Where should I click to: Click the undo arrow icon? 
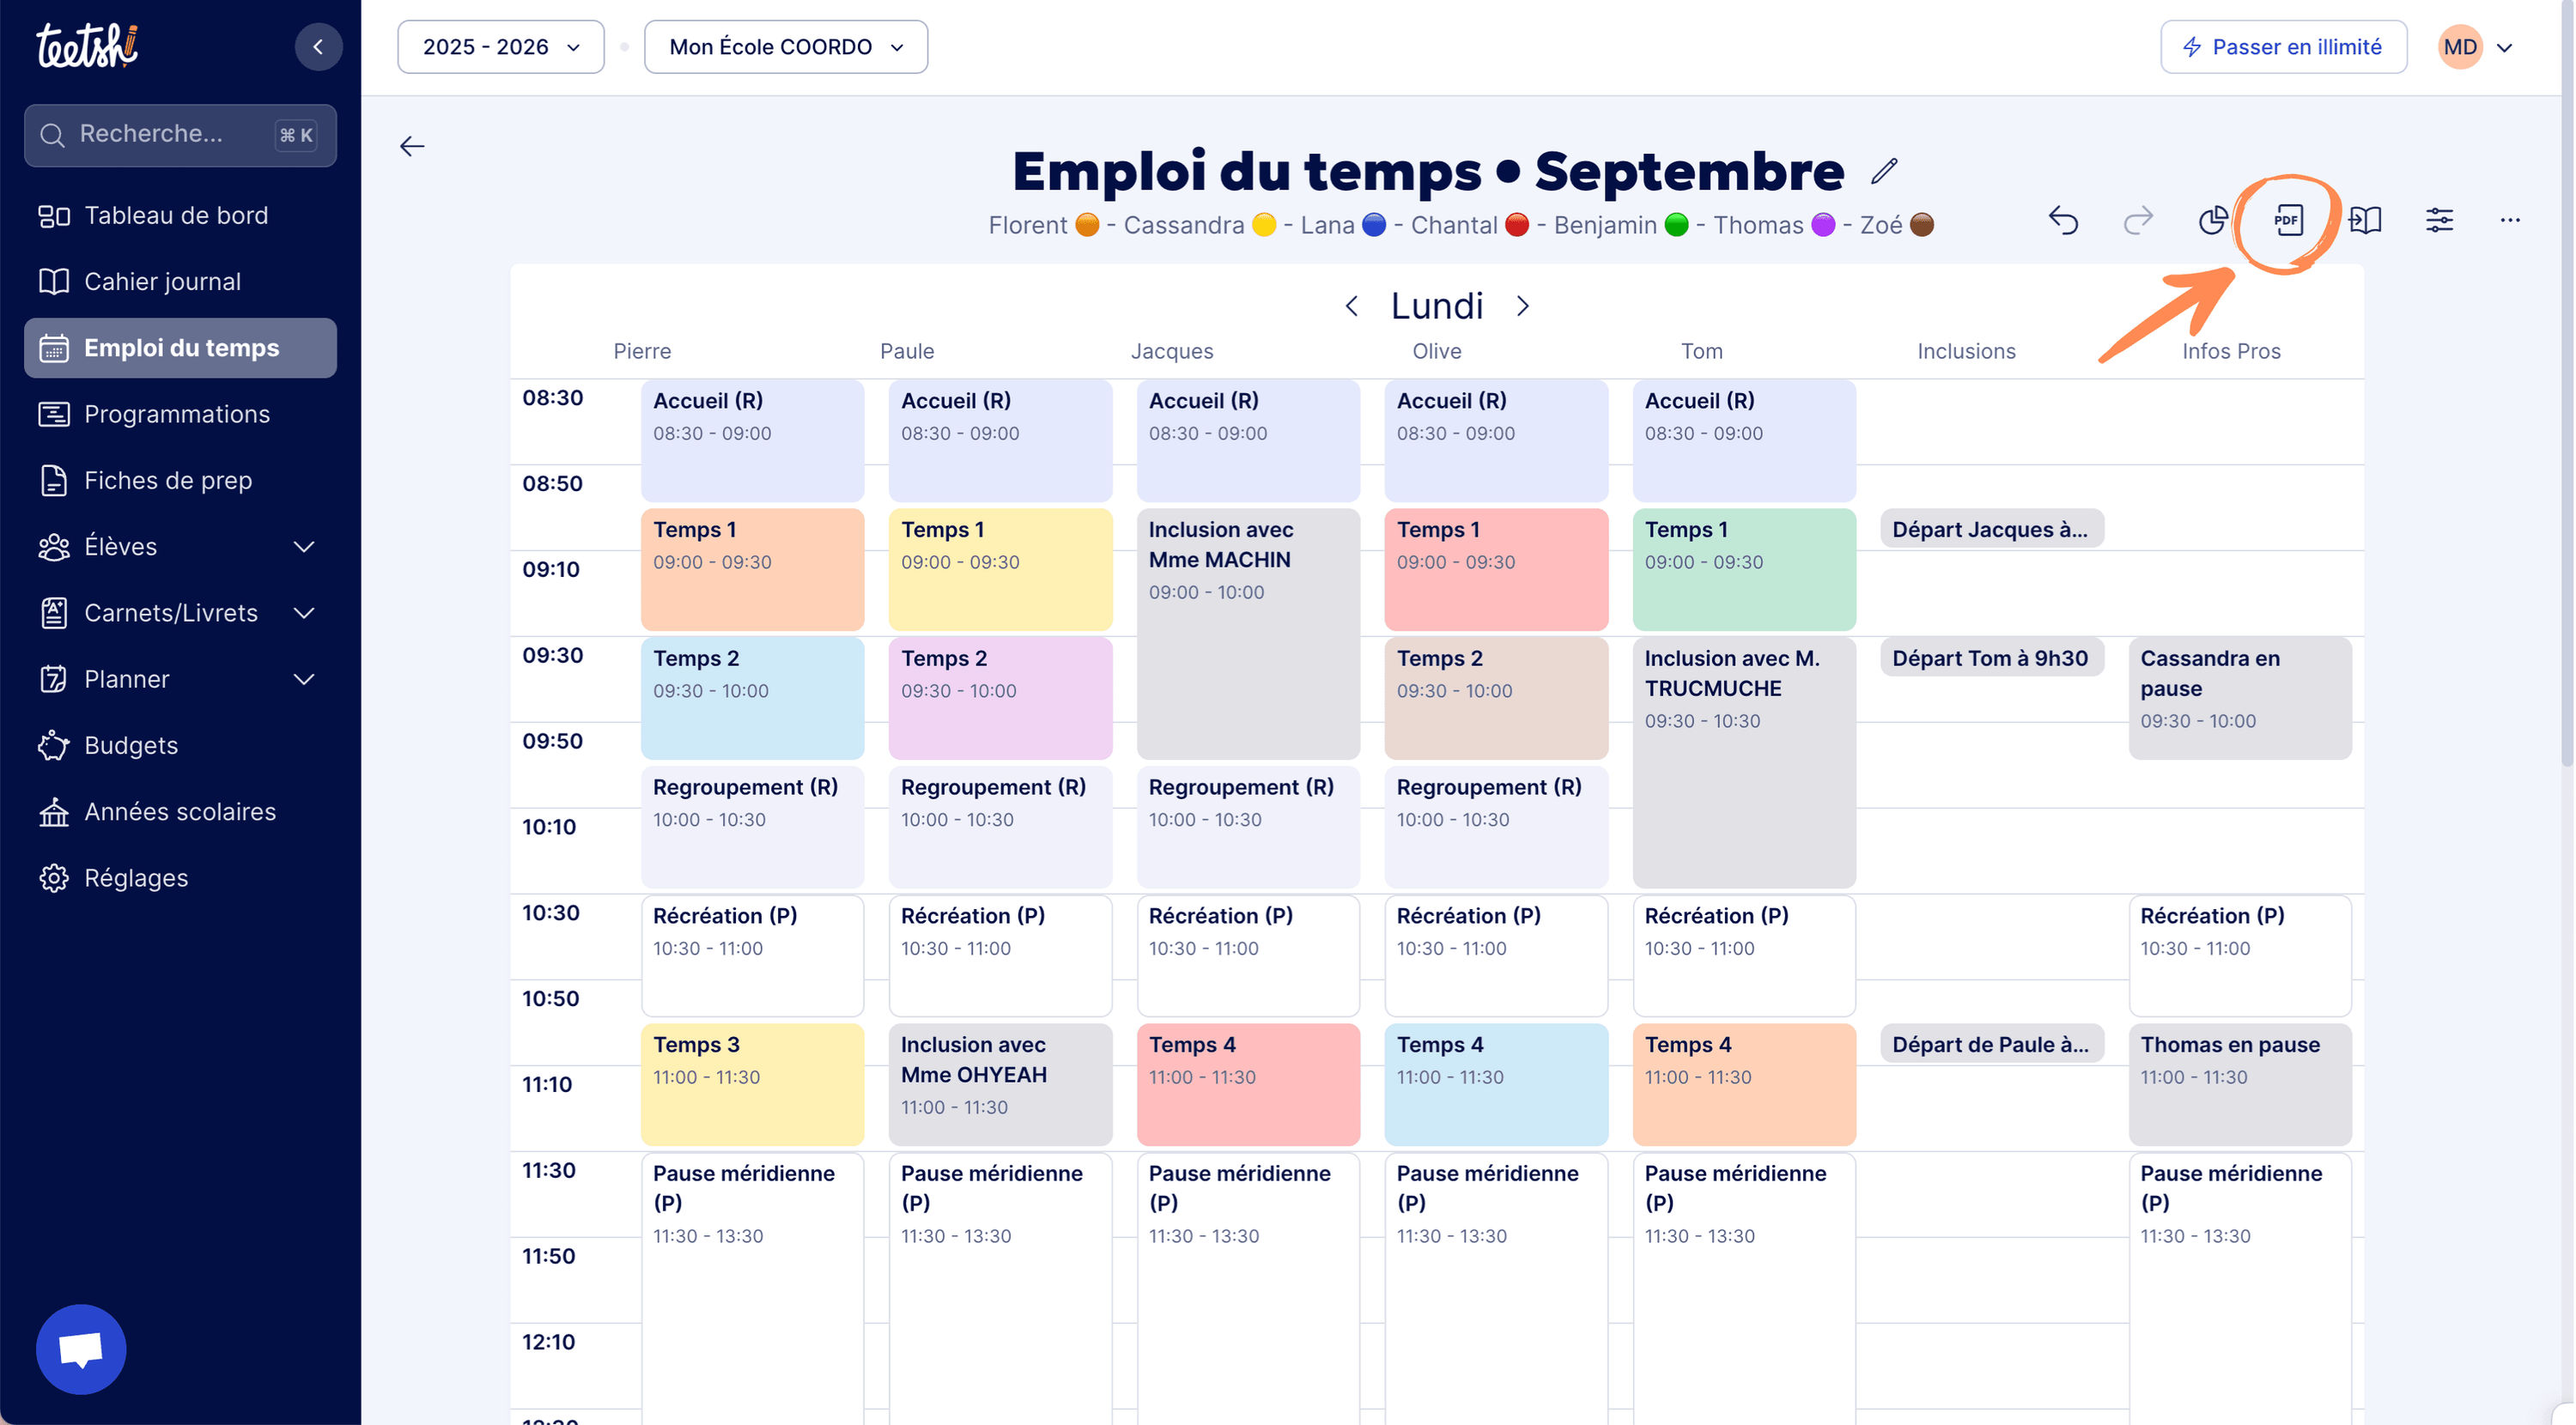pos(2063,220)
